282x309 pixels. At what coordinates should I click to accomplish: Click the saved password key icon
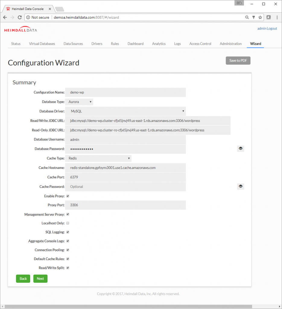tap(254, 17)
